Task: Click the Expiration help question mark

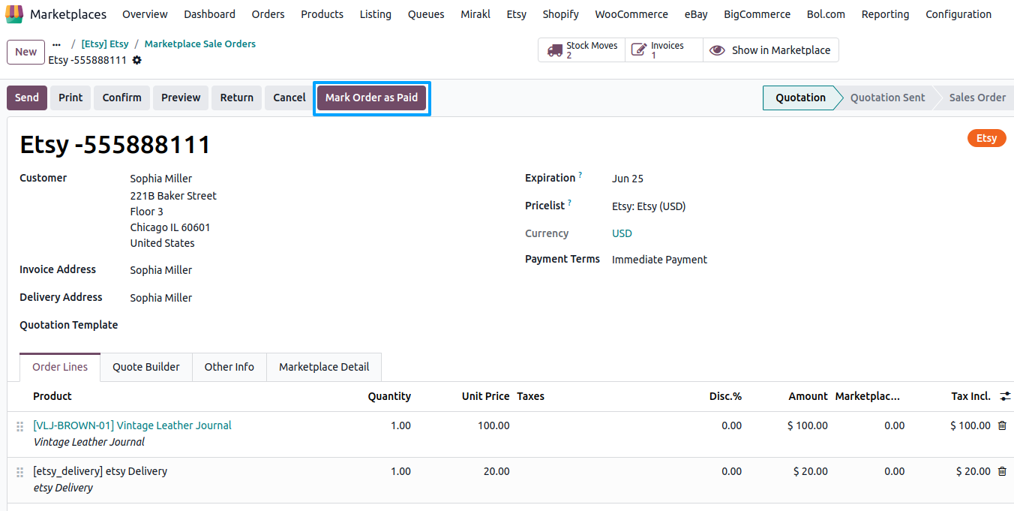Action: (580, 175)
